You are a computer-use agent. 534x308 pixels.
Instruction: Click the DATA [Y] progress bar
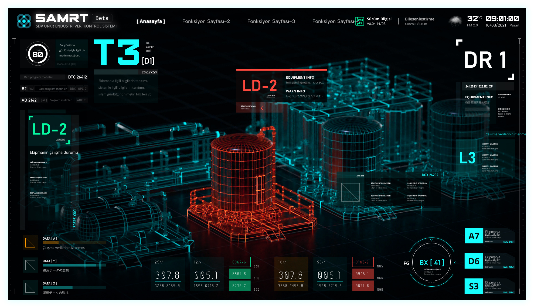pos(74,265)
